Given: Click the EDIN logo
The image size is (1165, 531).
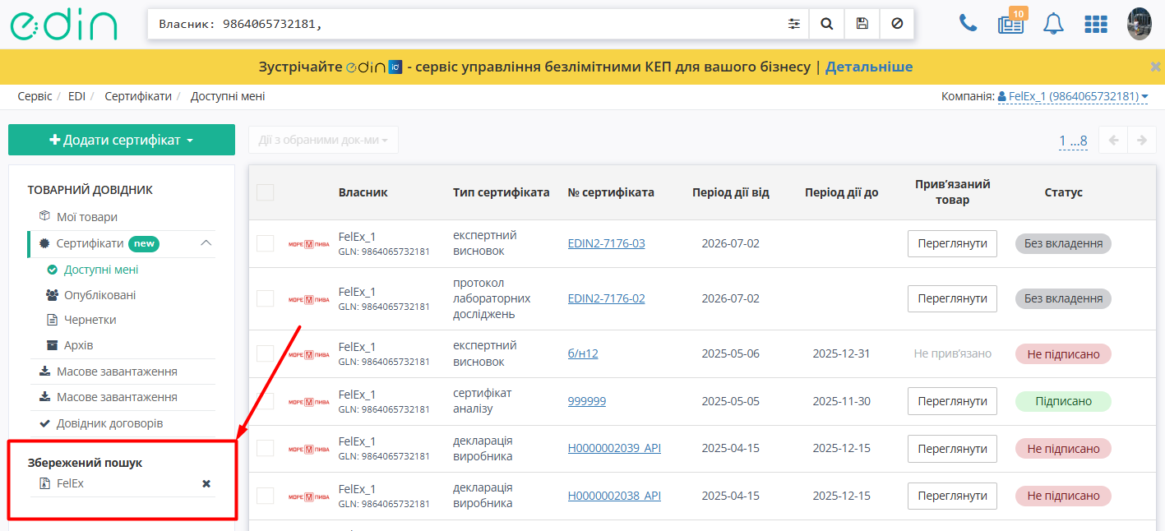Looking at the screenshot, I should coord(63,25).
